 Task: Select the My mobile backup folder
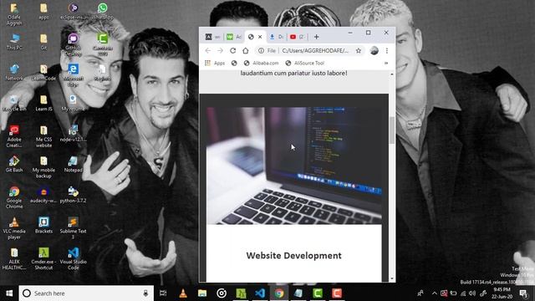(43, 167)
